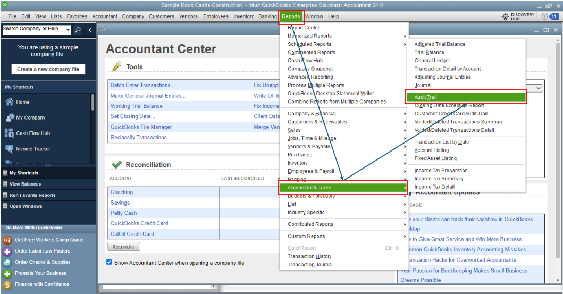Select Income Tax Summary report
Screen dimensions: 563x294
point(439,179)
